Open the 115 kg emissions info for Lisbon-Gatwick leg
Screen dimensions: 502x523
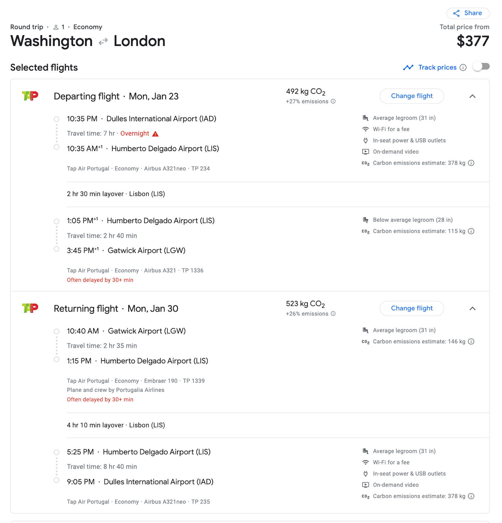(471, 231)
